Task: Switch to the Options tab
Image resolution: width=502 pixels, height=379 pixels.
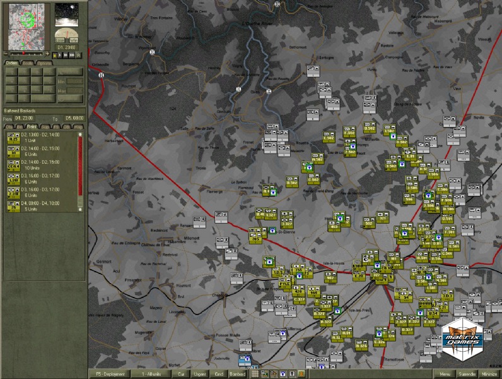Action: (44, 63)
